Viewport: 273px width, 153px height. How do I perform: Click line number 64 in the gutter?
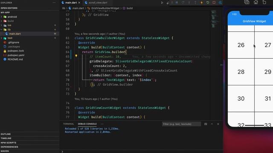(67, 52)
